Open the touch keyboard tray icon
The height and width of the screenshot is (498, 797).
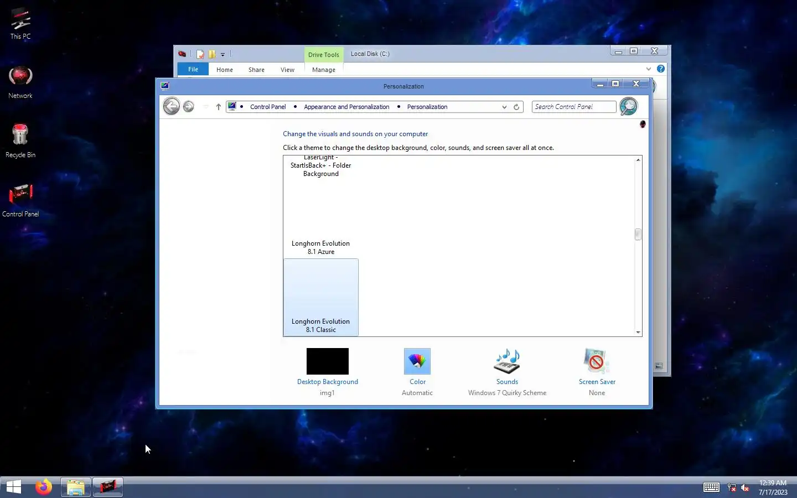pos(711,487)
